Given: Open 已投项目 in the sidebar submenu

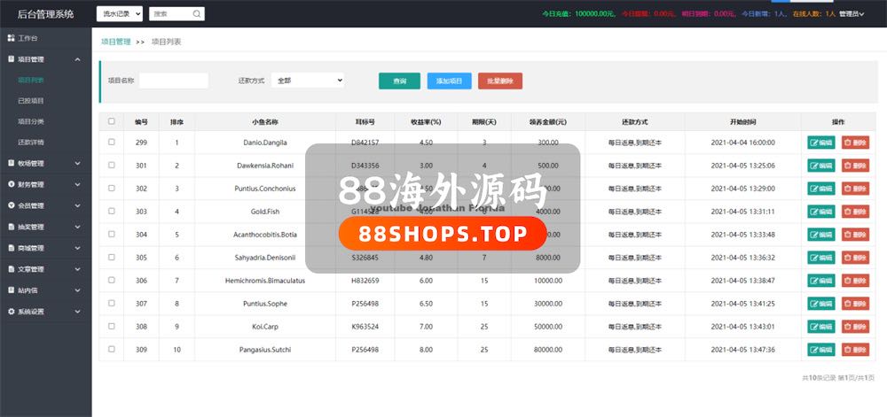Looking at the screenshot, I should click(x=31, y=101).
